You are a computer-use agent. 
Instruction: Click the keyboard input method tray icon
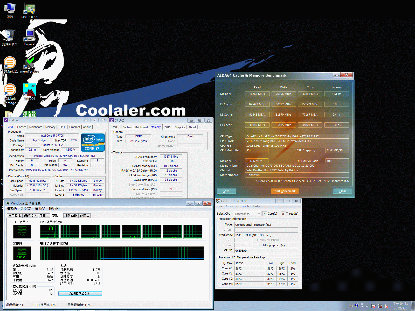click(x=351, y=306)
